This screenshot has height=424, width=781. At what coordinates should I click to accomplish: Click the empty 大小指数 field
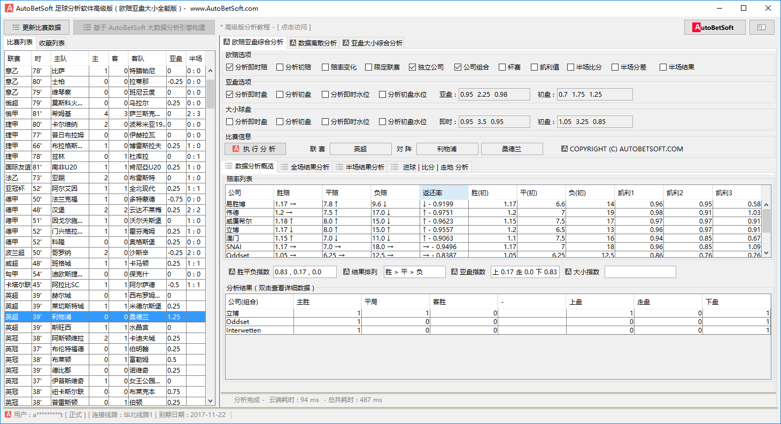pyautogui.click(x=640, y=272)
